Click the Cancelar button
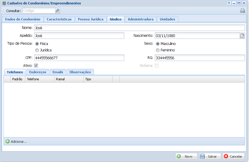This screenshot has width=249, height=162. pos(234,156)
